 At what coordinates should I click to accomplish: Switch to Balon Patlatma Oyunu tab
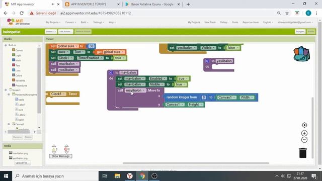pos(152,5)
